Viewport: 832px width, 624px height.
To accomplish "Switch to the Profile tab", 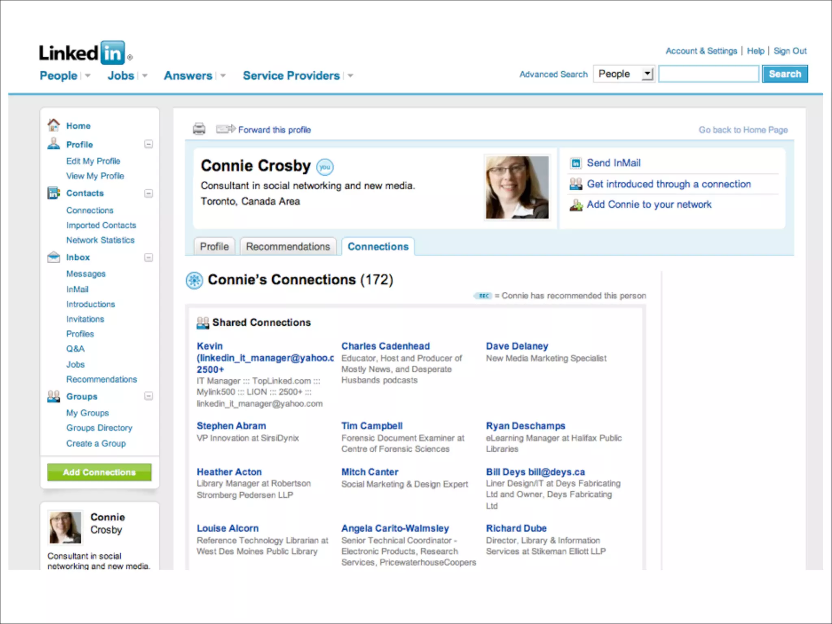I will coord(214,247).
